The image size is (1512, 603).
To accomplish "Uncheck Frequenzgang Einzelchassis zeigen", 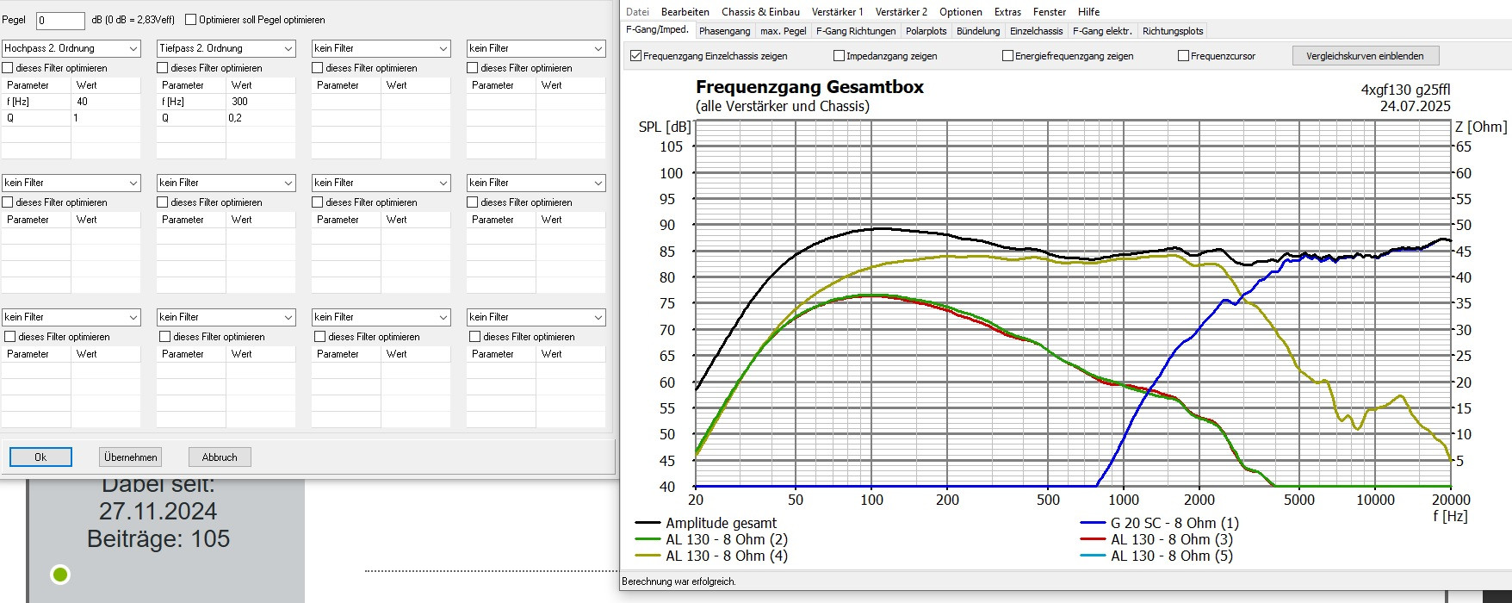I will coord(636,56).
